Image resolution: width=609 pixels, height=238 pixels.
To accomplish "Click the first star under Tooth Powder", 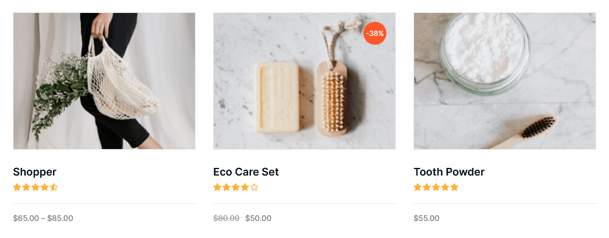I will [418, 187].
